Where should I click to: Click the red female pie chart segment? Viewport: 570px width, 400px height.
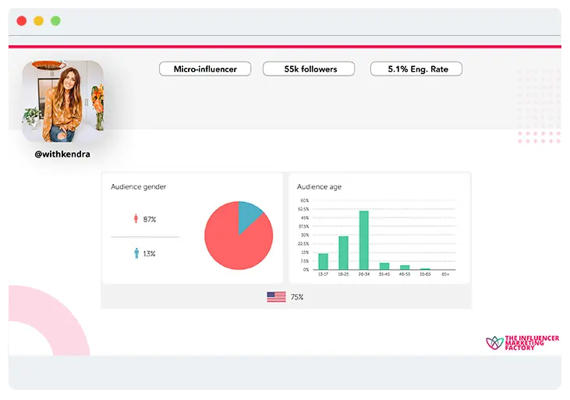click(x=234, y=242)
